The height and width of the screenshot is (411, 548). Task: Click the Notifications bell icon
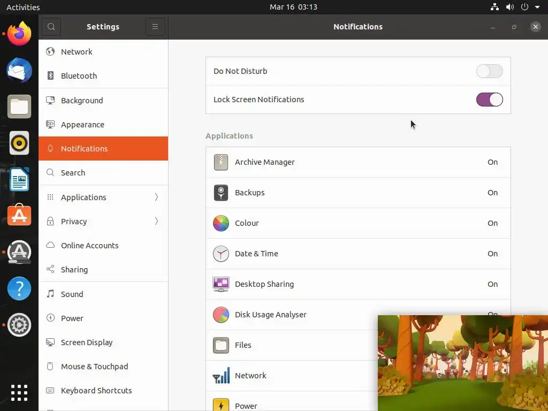pyautogui.click(x=50, y=149)
